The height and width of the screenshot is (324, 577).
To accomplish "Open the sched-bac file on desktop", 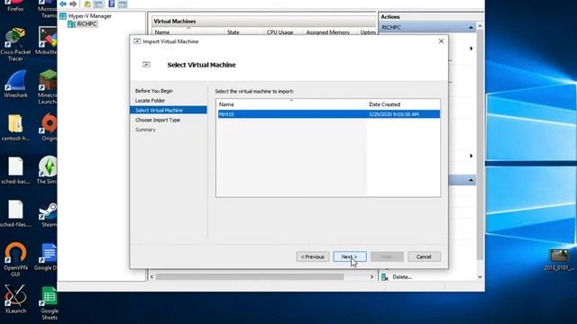I will (15, 171).
